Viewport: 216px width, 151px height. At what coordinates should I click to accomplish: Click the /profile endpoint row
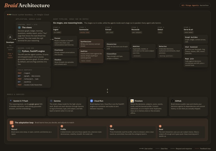[x=33, y=82]
